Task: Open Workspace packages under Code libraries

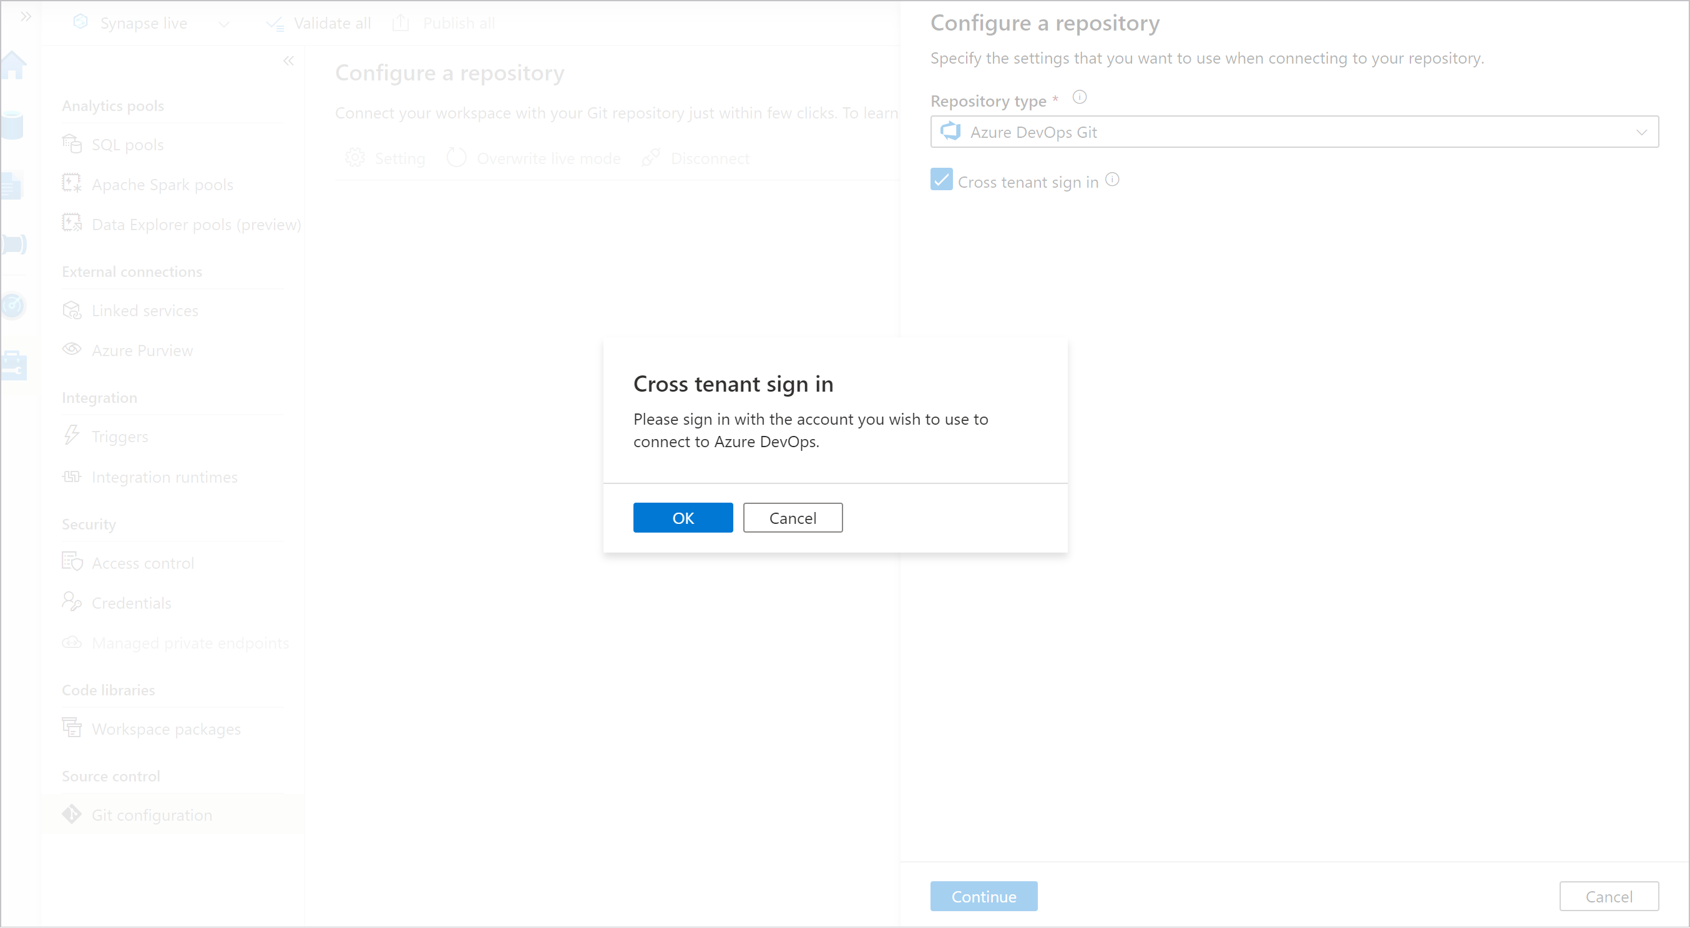Action: [x=166, y=729]
